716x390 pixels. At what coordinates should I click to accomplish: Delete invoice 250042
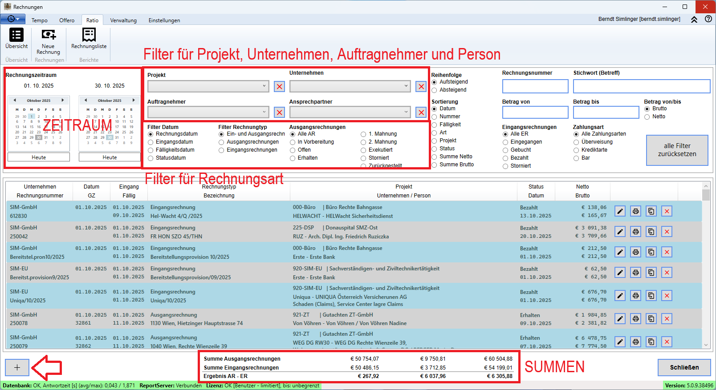[667, 232]
